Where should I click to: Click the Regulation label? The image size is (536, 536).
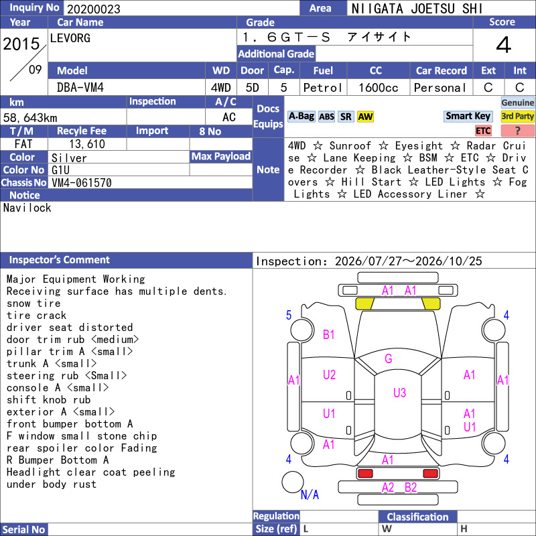(x=276, y=516)
